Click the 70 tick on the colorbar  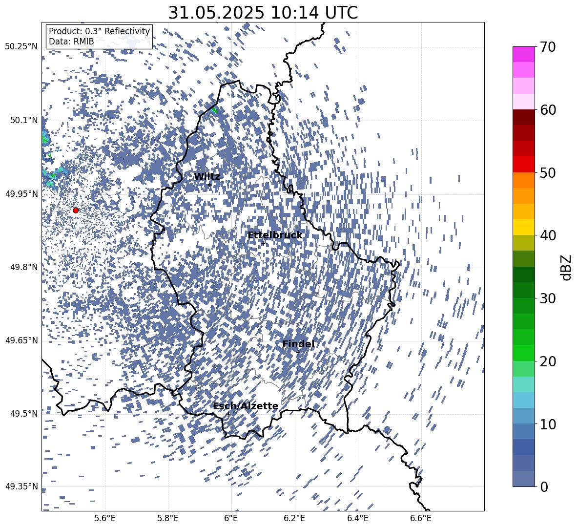tap(548, 47)
